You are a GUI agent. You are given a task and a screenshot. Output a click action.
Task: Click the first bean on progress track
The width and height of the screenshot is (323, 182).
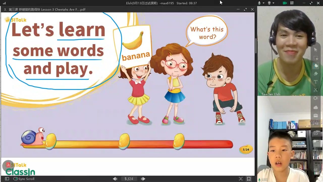50,141
